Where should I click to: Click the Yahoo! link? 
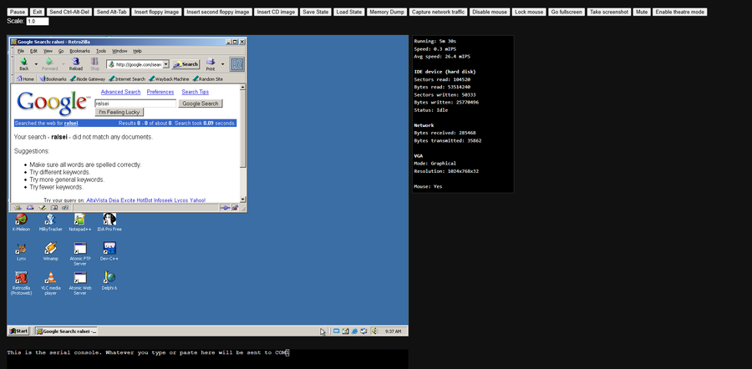tap(197, 200)
